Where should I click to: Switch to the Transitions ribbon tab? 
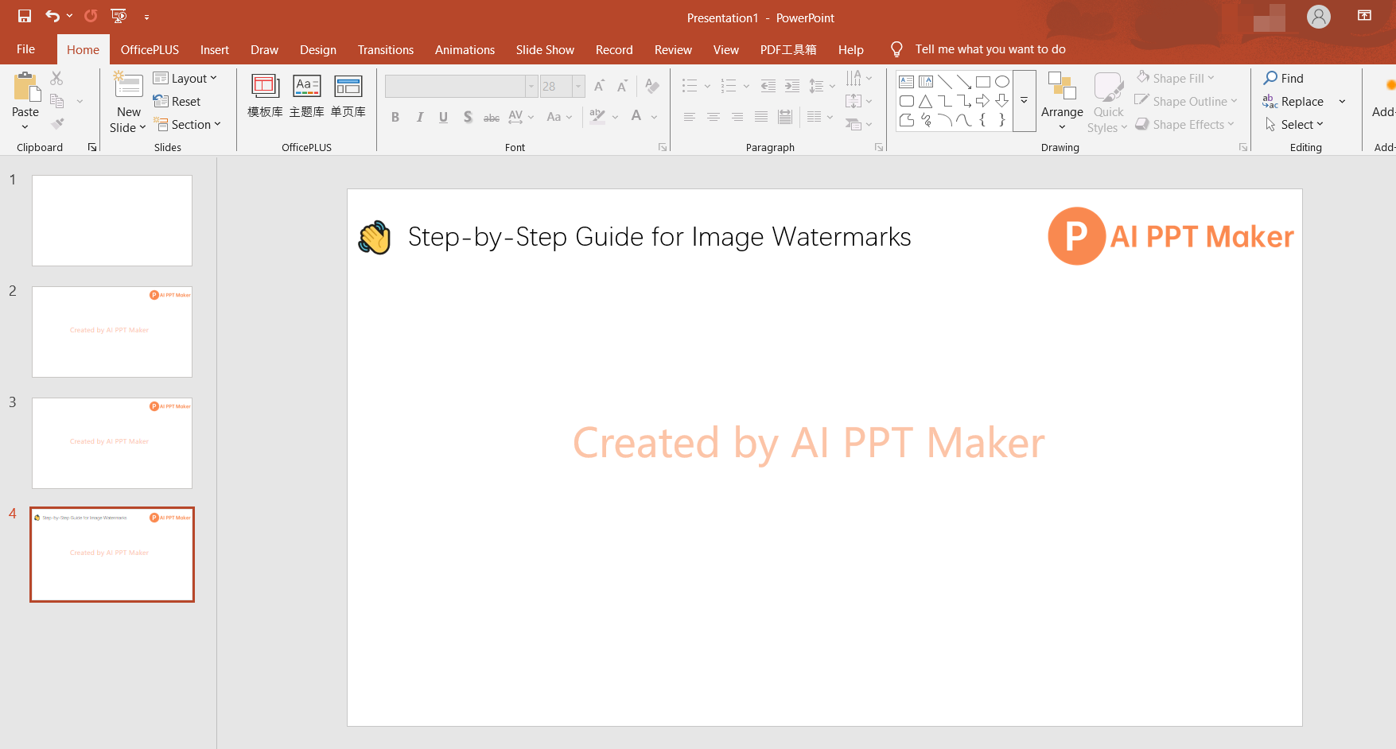click(385, 49)
